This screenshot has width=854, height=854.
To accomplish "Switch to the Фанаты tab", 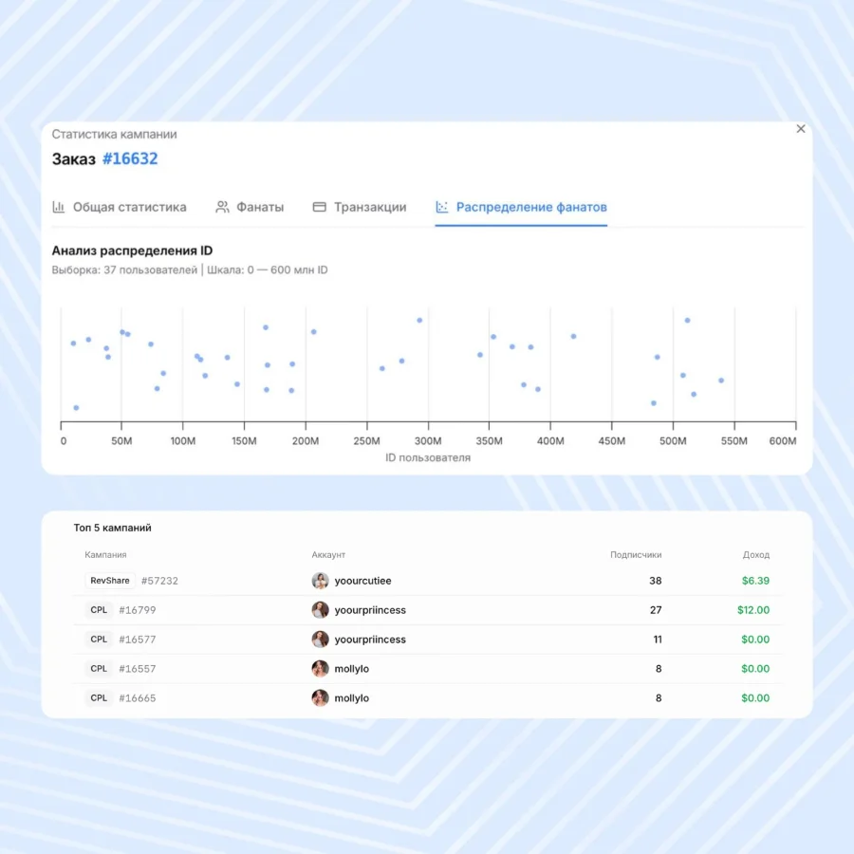I will pos(259,207).
